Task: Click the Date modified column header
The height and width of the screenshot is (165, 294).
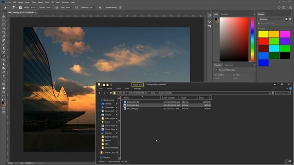Action: point(170,98)
